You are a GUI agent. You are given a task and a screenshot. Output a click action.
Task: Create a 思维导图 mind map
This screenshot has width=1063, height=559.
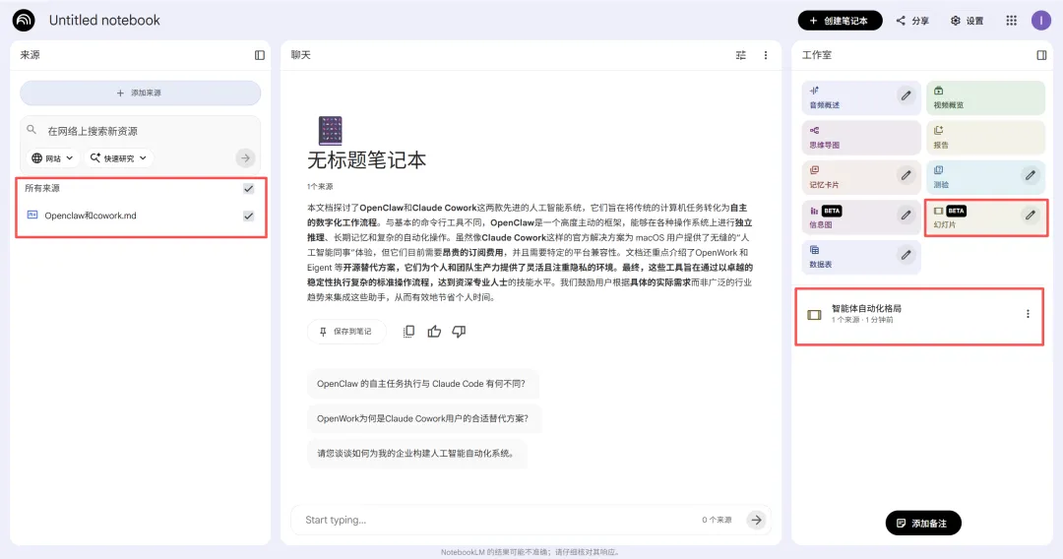861,138
